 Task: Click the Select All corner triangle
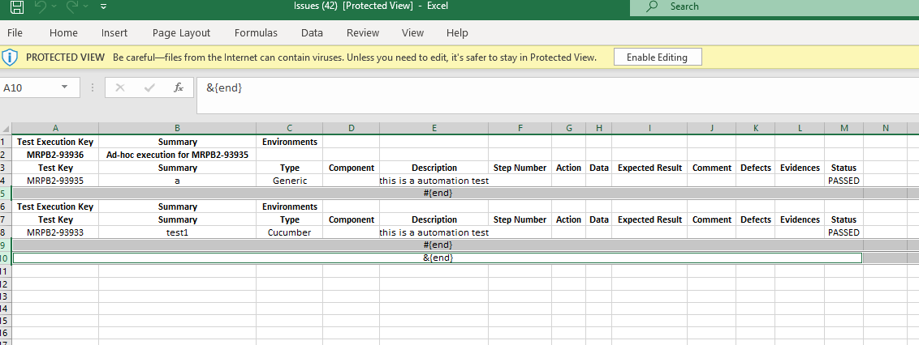6,129
